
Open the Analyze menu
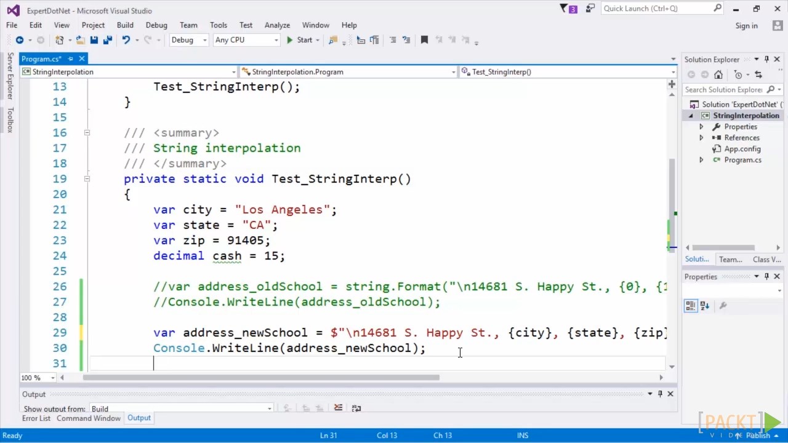click(277, 25)
